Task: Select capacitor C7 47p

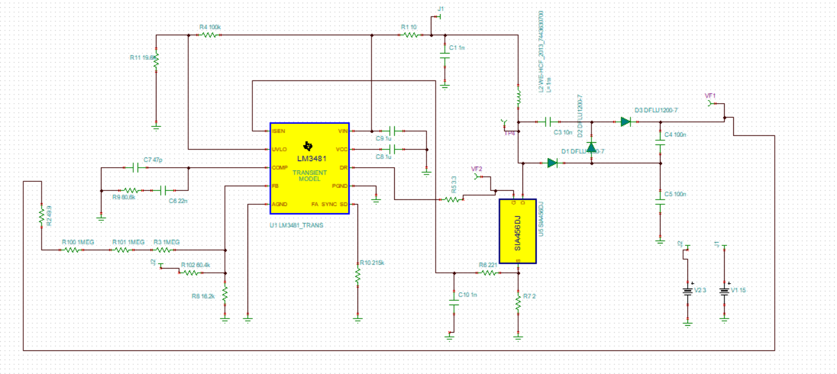Action: 136,167
